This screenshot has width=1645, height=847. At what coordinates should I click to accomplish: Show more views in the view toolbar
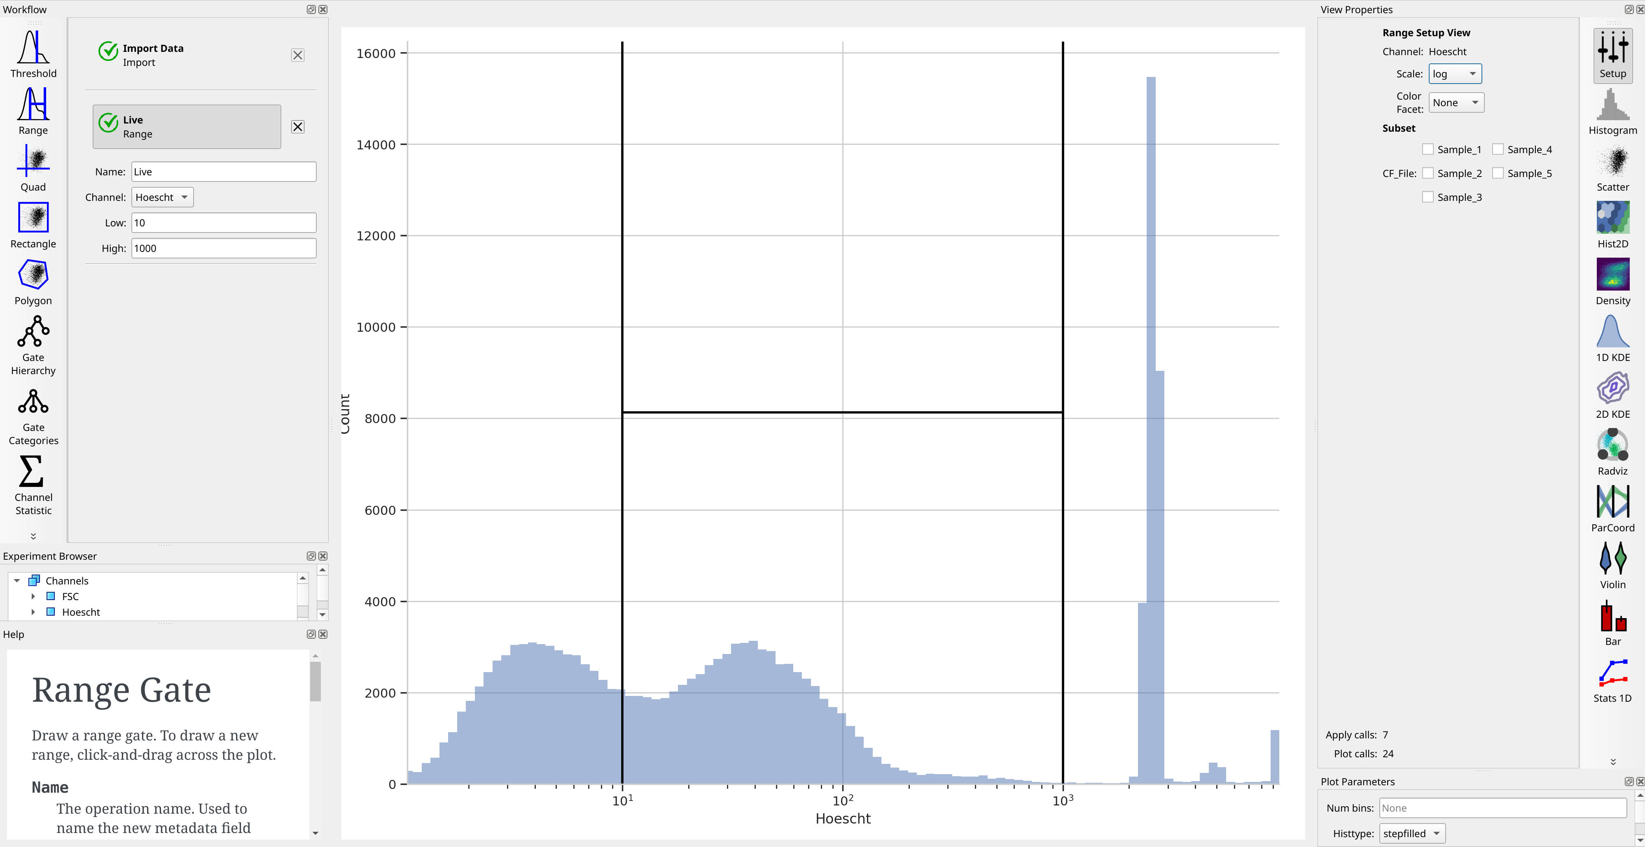point(1612,761)
